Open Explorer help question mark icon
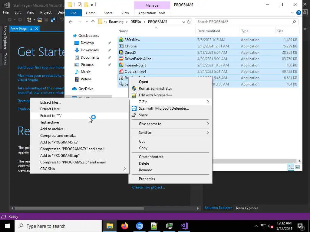Screen dimensions: 310x232 pyautogui.click(x=298, y=13)
